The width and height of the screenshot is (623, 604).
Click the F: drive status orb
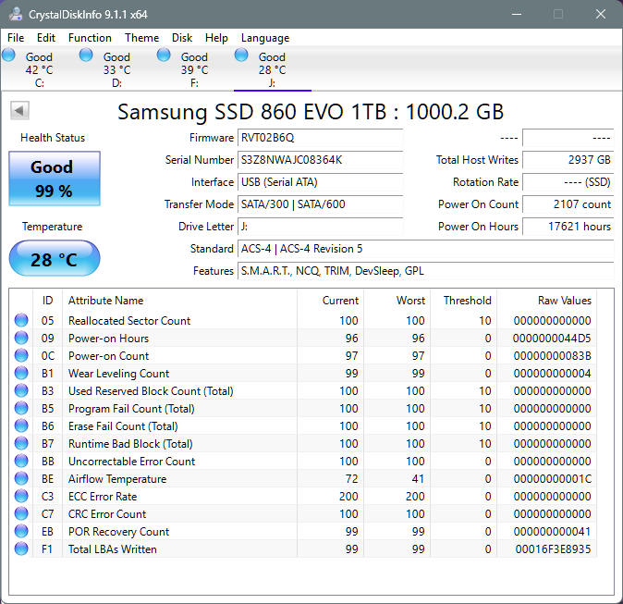(x=165, y=55)
